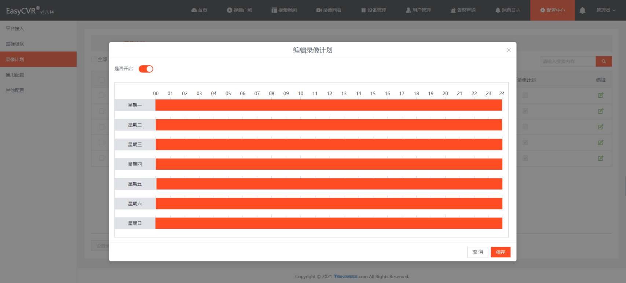This screenshot has width=626, height=283.
Task: Click the last row's edit icon
Action: (600, 158)
